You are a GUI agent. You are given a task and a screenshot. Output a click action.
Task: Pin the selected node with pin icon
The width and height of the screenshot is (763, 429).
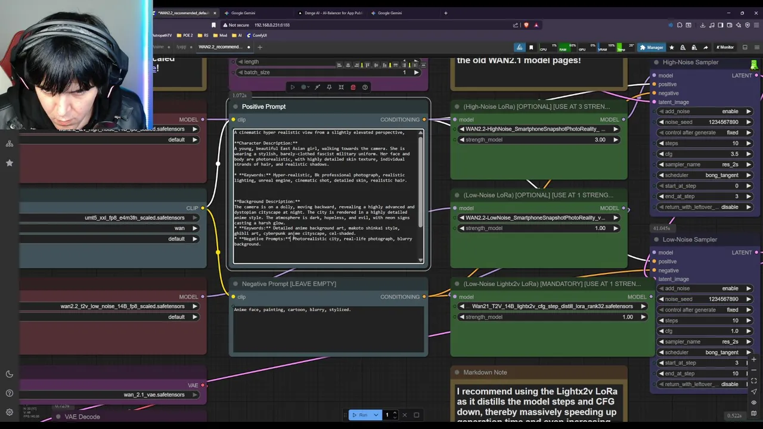[329, 87]
